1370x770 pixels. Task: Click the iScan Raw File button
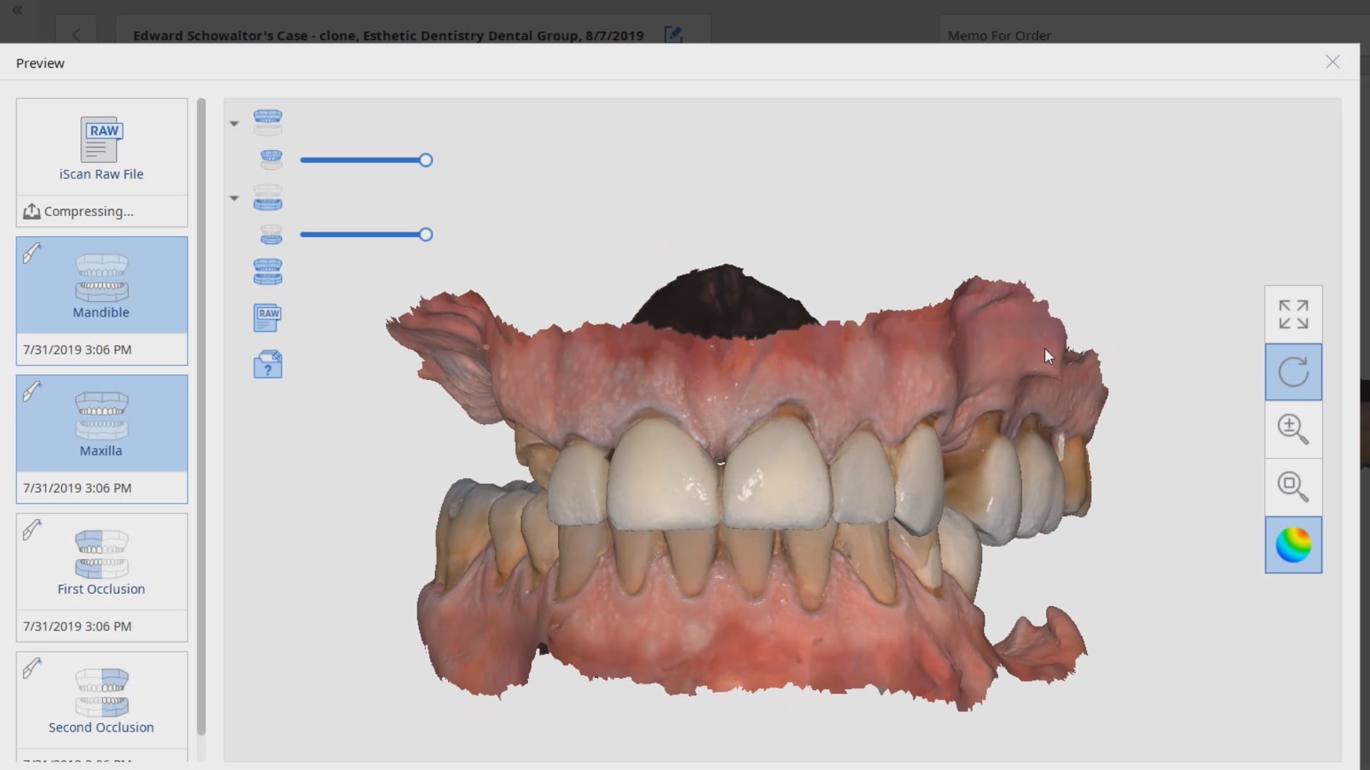point(101,148)
